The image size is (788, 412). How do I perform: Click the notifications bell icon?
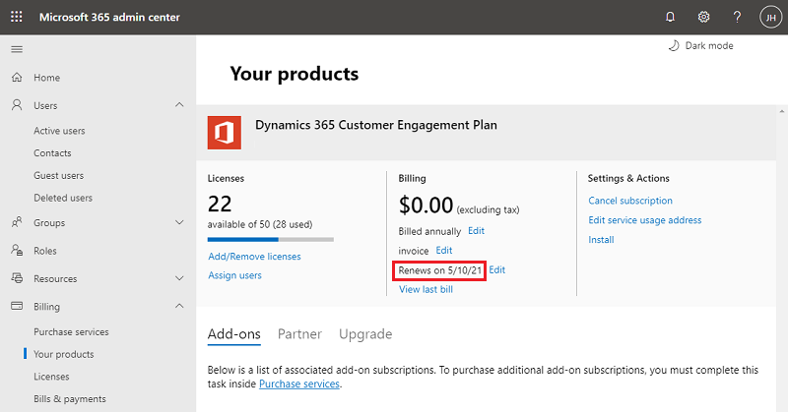(x=671, y=17)
